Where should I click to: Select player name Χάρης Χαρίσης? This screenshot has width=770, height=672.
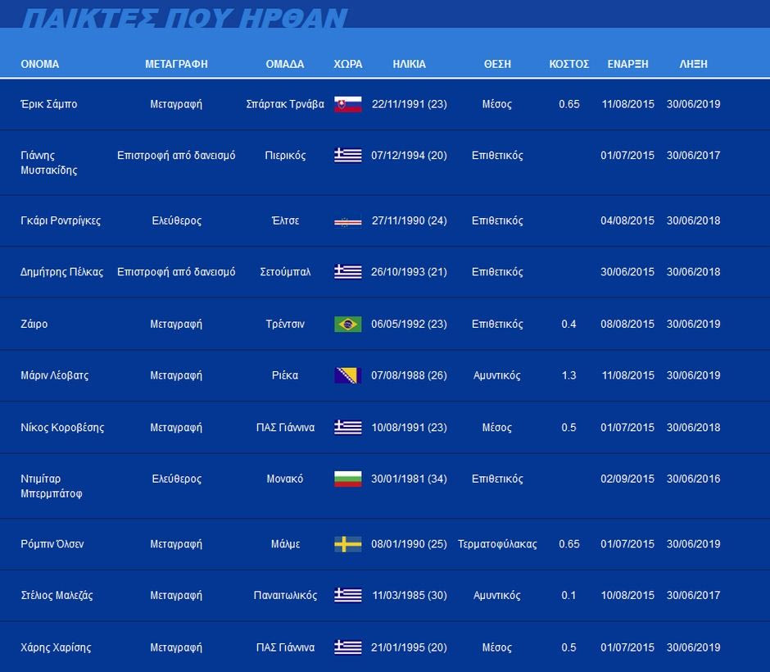click(x=56, y=647)
